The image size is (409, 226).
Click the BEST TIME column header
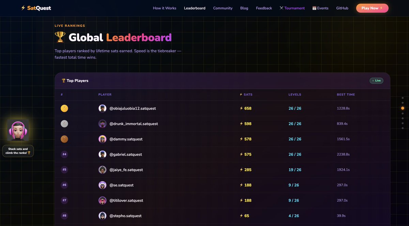click(x=346, y=94)
